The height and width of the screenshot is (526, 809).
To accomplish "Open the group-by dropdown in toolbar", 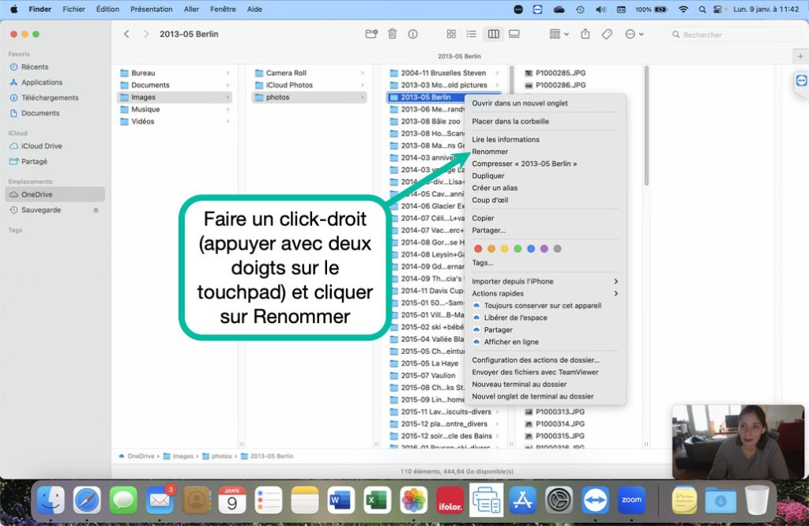I will 559,34.
